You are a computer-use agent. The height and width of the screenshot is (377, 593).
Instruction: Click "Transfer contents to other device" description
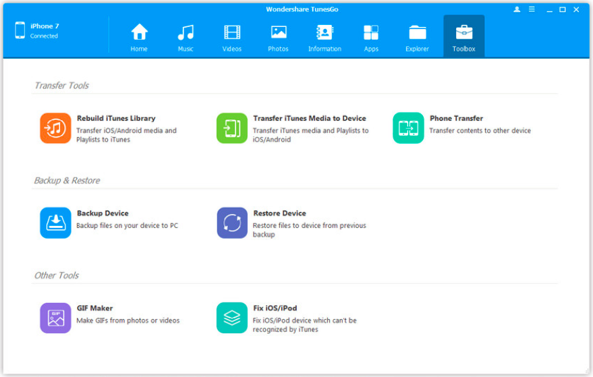tap(480, 130)
